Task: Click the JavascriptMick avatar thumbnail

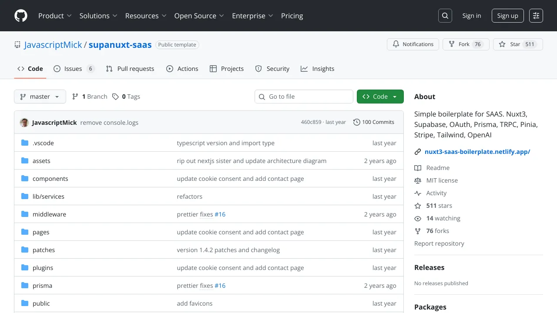Action: (x=24, y=123)
